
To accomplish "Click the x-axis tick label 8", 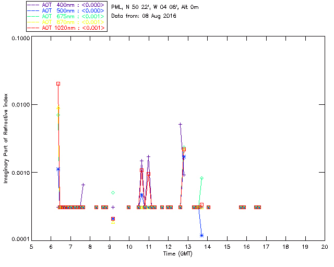I will click(90, 247).
